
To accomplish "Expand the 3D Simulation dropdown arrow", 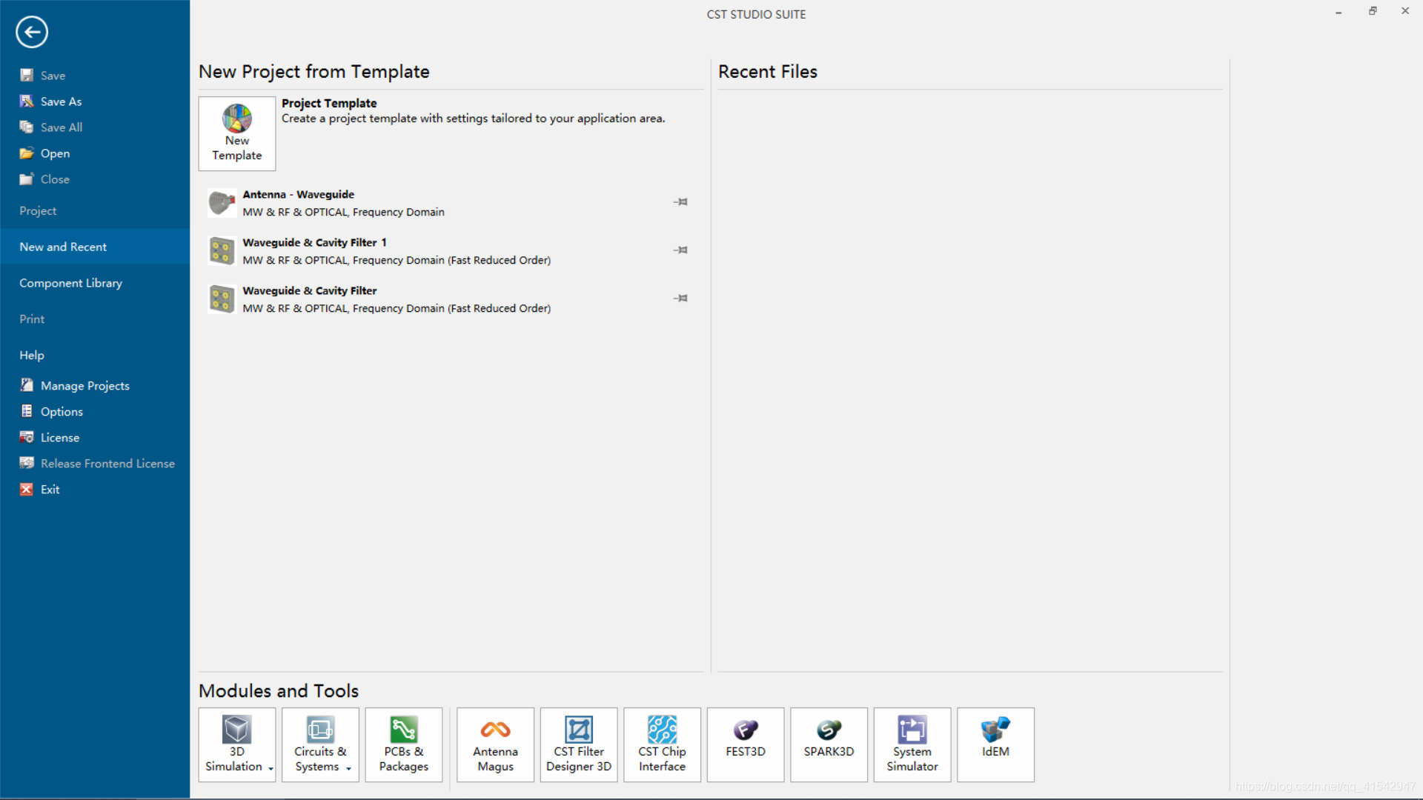I will coord(271,768).
